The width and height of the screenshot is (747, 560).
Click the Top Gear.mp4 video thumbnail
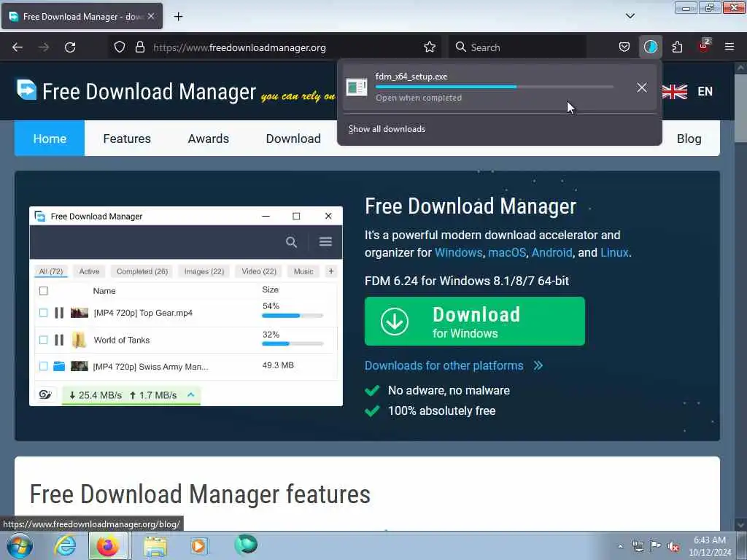pyautogui.click(x=80, y=313)
